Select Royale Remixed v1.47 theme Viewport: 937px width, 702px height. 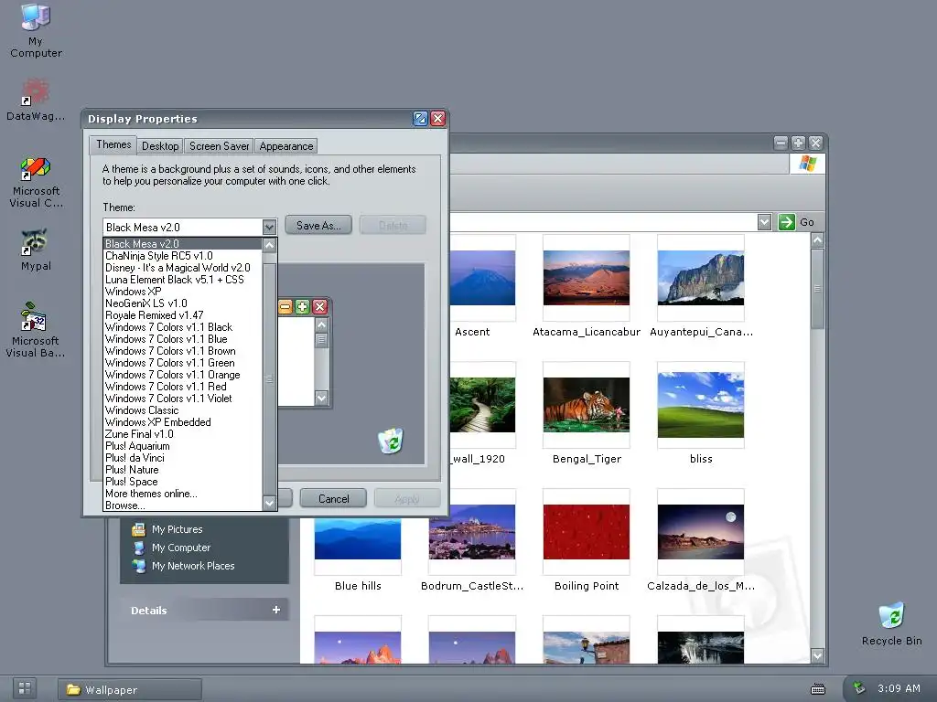point(182,315)
